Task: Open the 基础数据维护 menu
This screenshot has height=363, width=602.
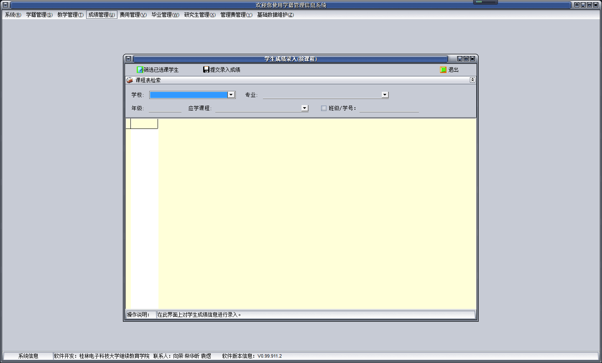Action: click(x=275, y=15)
